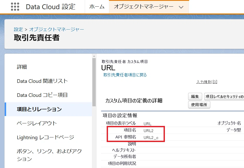
Task: Click the 取引先責任者 page heading
Action: coord(37,38)
